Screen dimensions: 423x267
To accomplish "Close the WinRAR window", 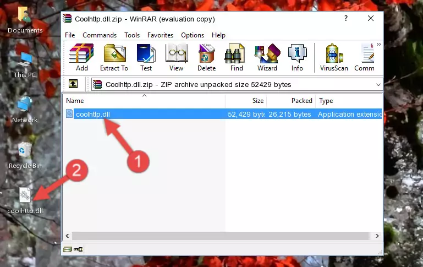I will pyautogui.click(x=371, y=18).
